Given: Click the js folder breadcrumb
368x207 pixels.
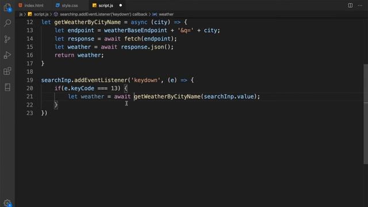Looking at the screenshot, I should pyautogui.click(x=21, y=14).
